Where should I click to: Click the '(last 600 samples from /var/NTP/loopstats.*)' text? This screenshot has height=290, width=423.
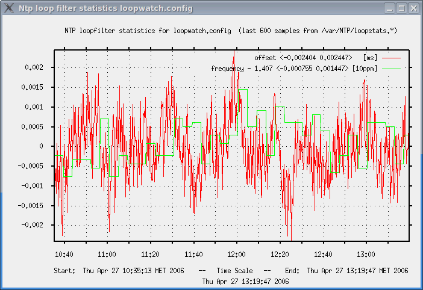[x=318, y=31]
